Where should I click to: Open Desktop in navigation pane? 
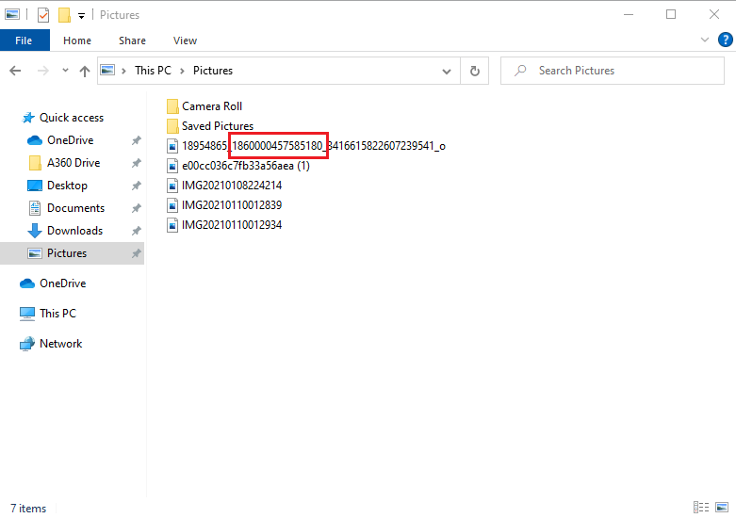pyautogui.click(x=67, y=186)
